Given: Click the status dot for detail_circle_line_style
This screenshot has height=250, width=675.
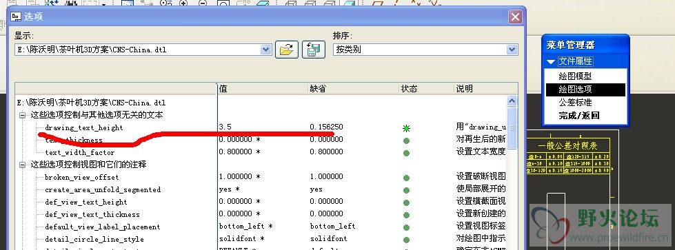Looking at the screenshot, I should (x=406, y=240).
